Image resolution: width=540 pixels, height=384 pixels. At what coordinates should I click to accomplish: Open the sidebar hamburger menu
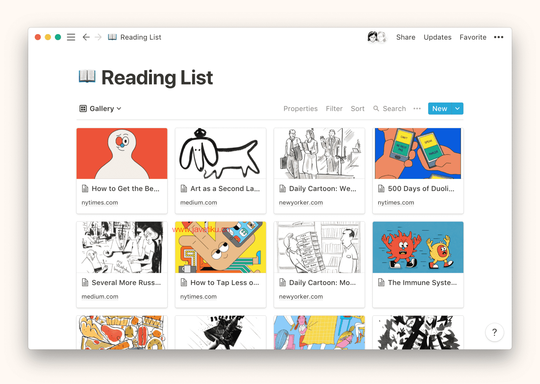pyautogui.click(x=71, y=37)
